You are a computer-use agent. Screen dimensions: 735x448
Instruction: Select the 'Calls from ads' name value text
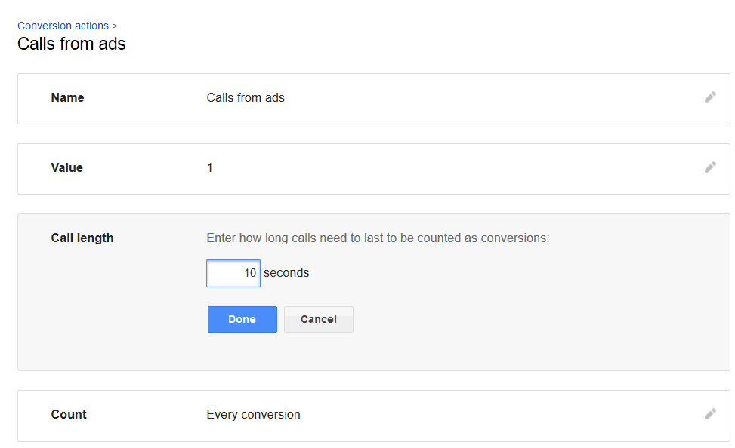[x=246, y=97]
